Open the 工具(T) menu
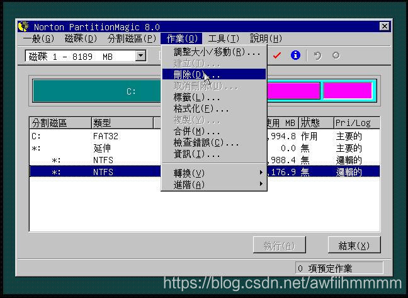Viewport: 408px width, 298px height. click(224, 39)
